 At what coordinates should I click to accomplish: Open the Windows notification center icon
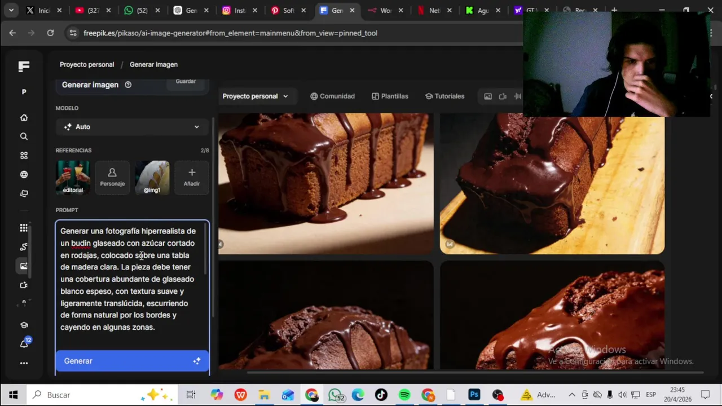(705, 395)
